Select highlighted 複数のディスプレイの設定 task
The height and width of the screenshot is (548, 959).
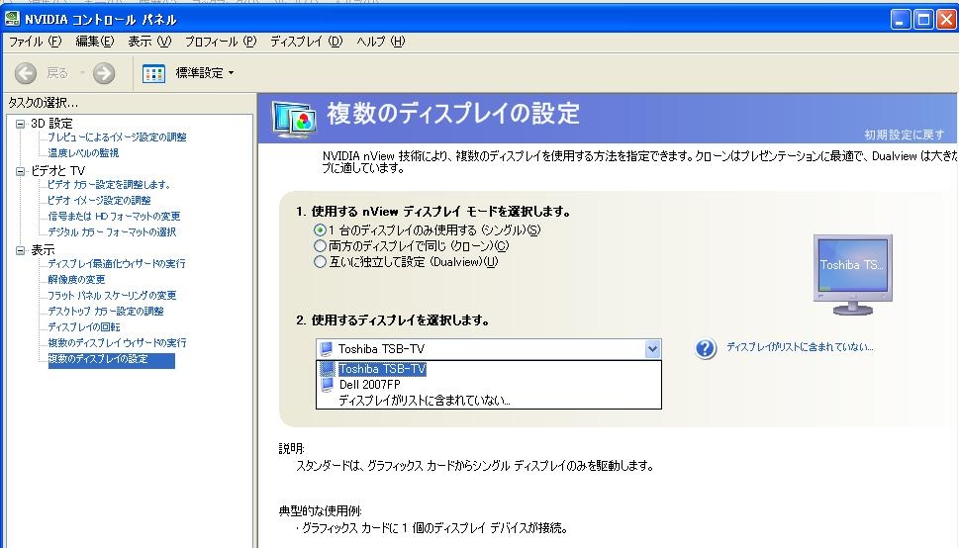[111, 360]
